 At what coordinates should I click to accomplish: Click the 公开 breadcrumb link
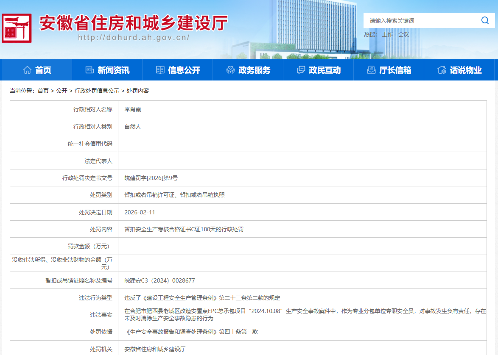pyautogui.click(x=62, y=91)
